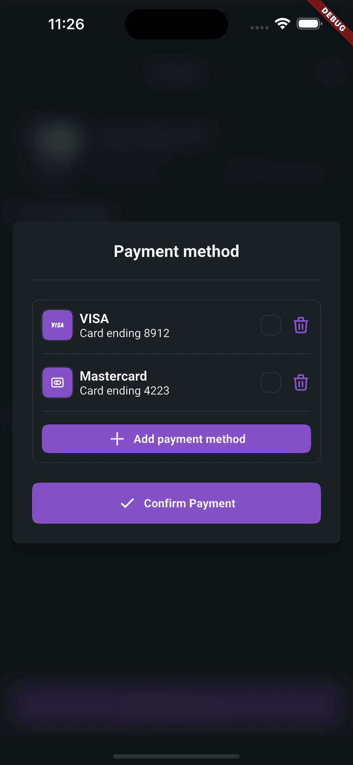Tap the battery indicator in status bar
Screen dimensions: 353x765
click(x=310, y=24)
